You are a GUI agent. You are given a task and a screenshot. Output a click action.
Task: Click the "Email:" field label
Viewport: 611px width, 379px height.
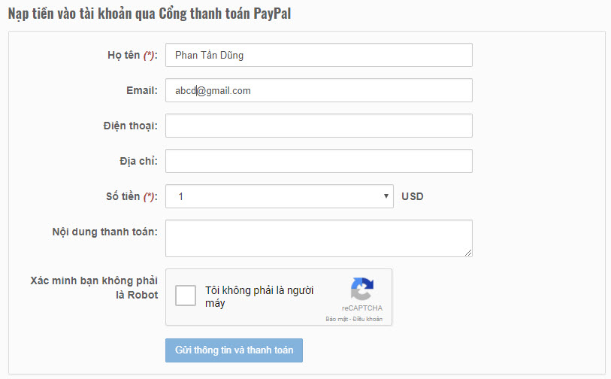142,90
